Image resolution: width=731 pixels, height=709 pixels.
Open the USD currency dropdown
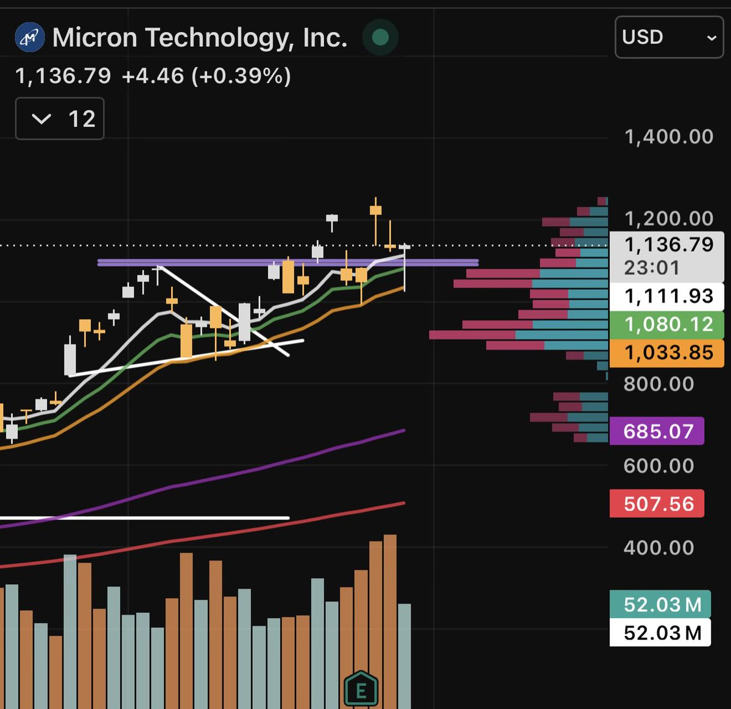point(669,37)
